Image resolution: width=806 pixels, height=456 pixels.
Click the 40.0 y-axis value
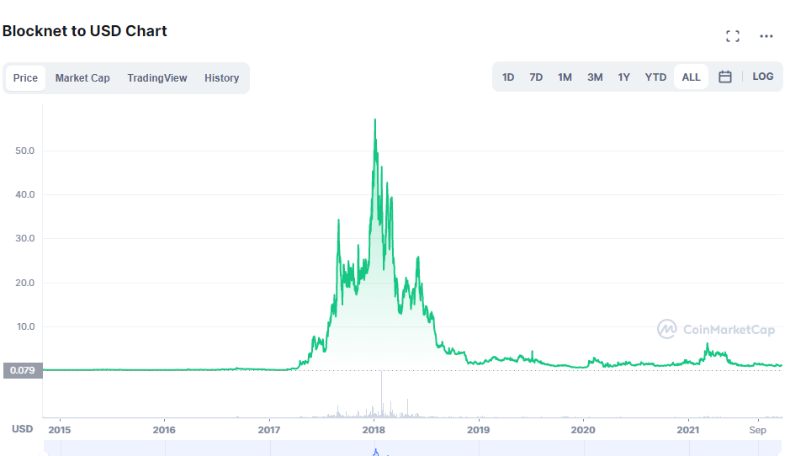click(x=24, y=194)
